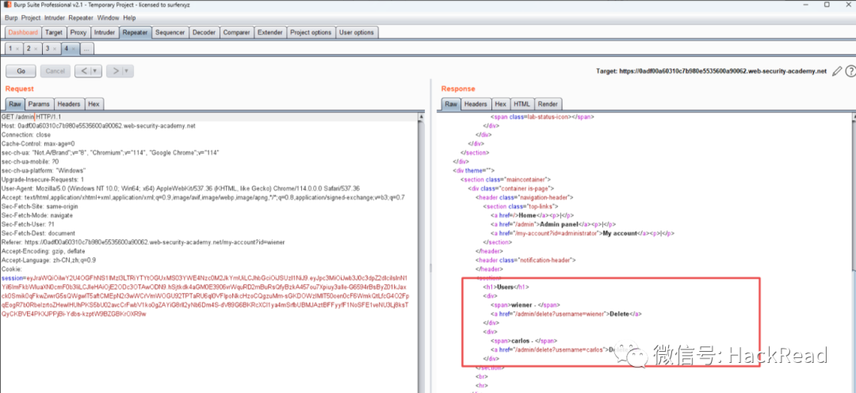Viewport: 856px width, 393px height.
Task: Switch to the Intruder tool tab
Action: (x=105, y=32)
